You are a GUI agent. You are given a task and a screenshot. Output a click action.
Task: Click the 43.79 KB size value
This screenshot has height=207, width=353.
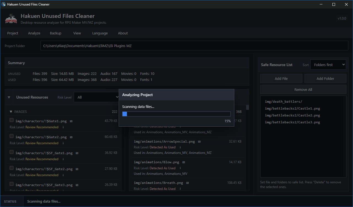click(111, 121)
